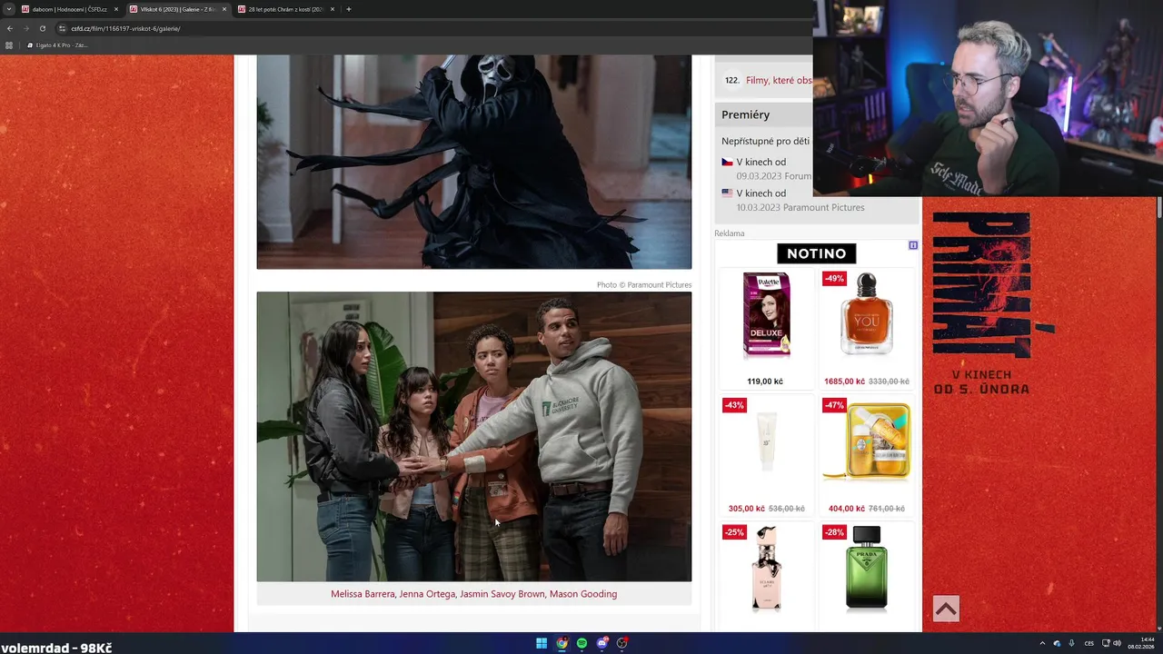Open the site information icon in the address bar
This screenshot has height=654, width=1163.
click(63, 28)
